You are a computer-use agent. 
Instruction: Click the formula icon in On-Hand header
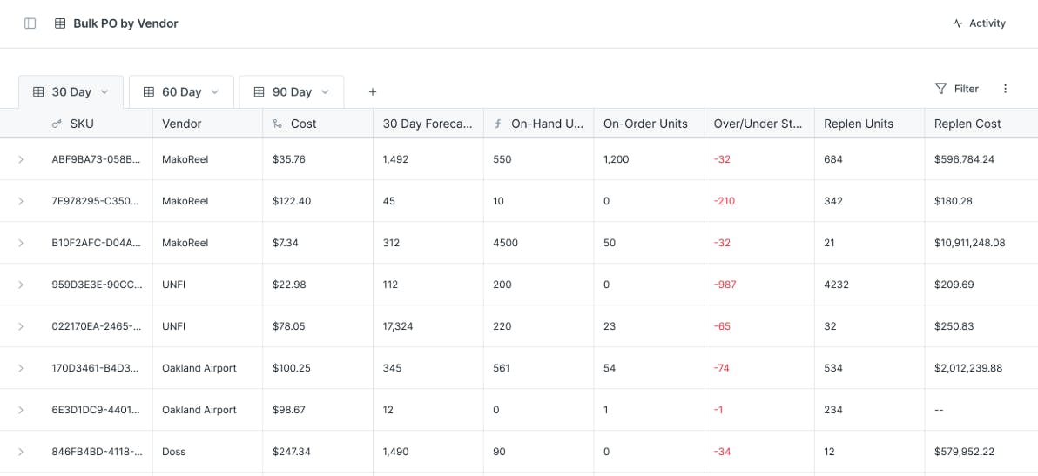tap(498, 124)
